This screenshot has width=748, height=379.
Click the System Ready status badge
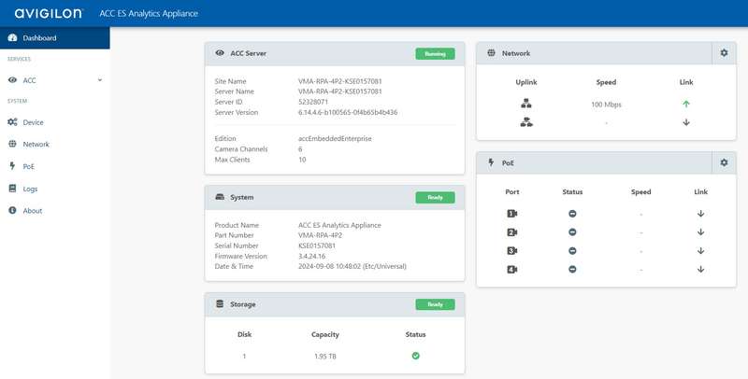[x=435, y=198]
